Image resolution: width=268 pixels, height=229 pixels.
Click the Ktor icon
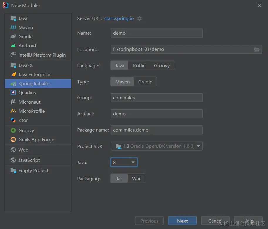(13, 120)
